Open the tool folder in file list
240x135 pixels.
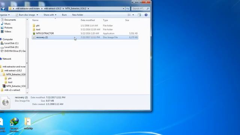click(x=38, y=29)
